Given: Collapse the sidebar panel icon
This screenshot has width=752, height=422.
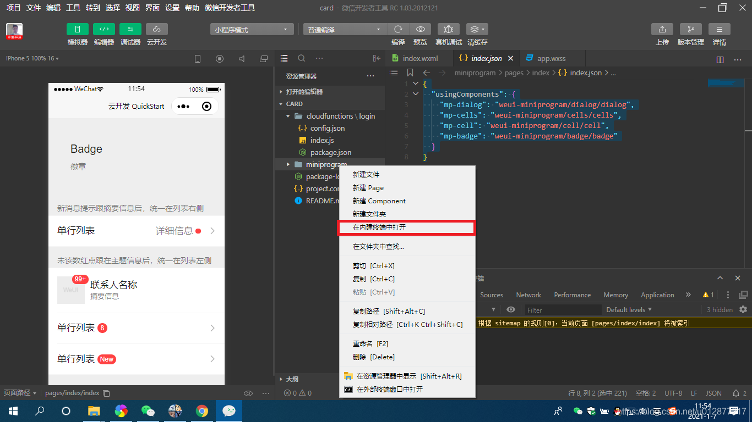Looking at the screenshot, I should click(x=377, y=58).
